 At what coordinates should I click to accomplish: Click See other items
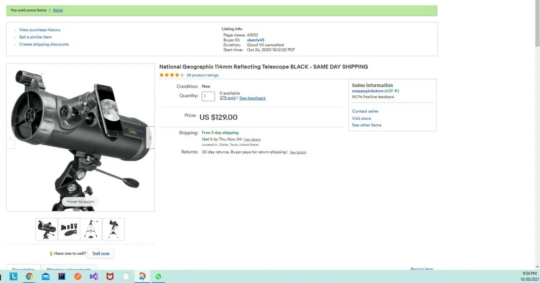tap(367, 125)
